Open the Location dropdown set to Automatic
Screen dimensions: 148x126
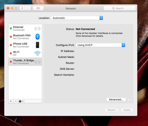click(x=77, y=18)
